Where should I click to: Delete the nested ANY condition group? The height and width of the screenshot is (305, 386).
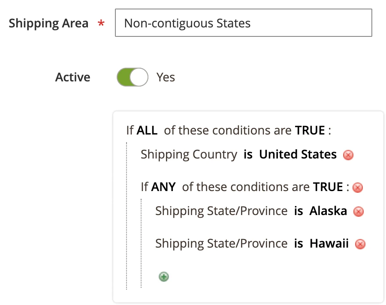pos(358,187)
